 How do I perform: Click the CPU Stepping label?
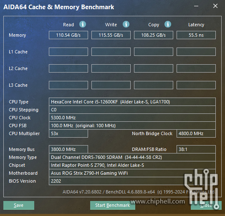click(x=23, y=110)
